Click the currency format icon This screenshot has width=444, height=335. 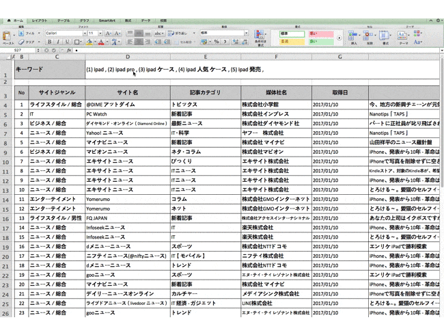(x=204, y=42)
